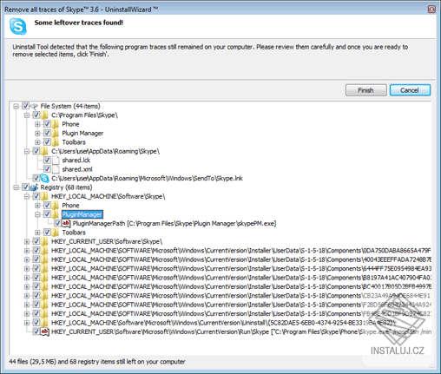
Task: Click folder icon of Plugin Manager under Program Files
Action: coord(56,133)
